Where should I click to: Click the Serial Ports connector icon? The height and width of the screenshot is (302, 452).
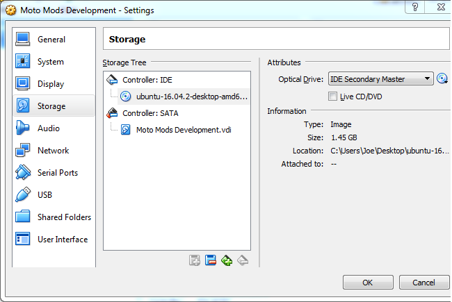click(23, 172)
